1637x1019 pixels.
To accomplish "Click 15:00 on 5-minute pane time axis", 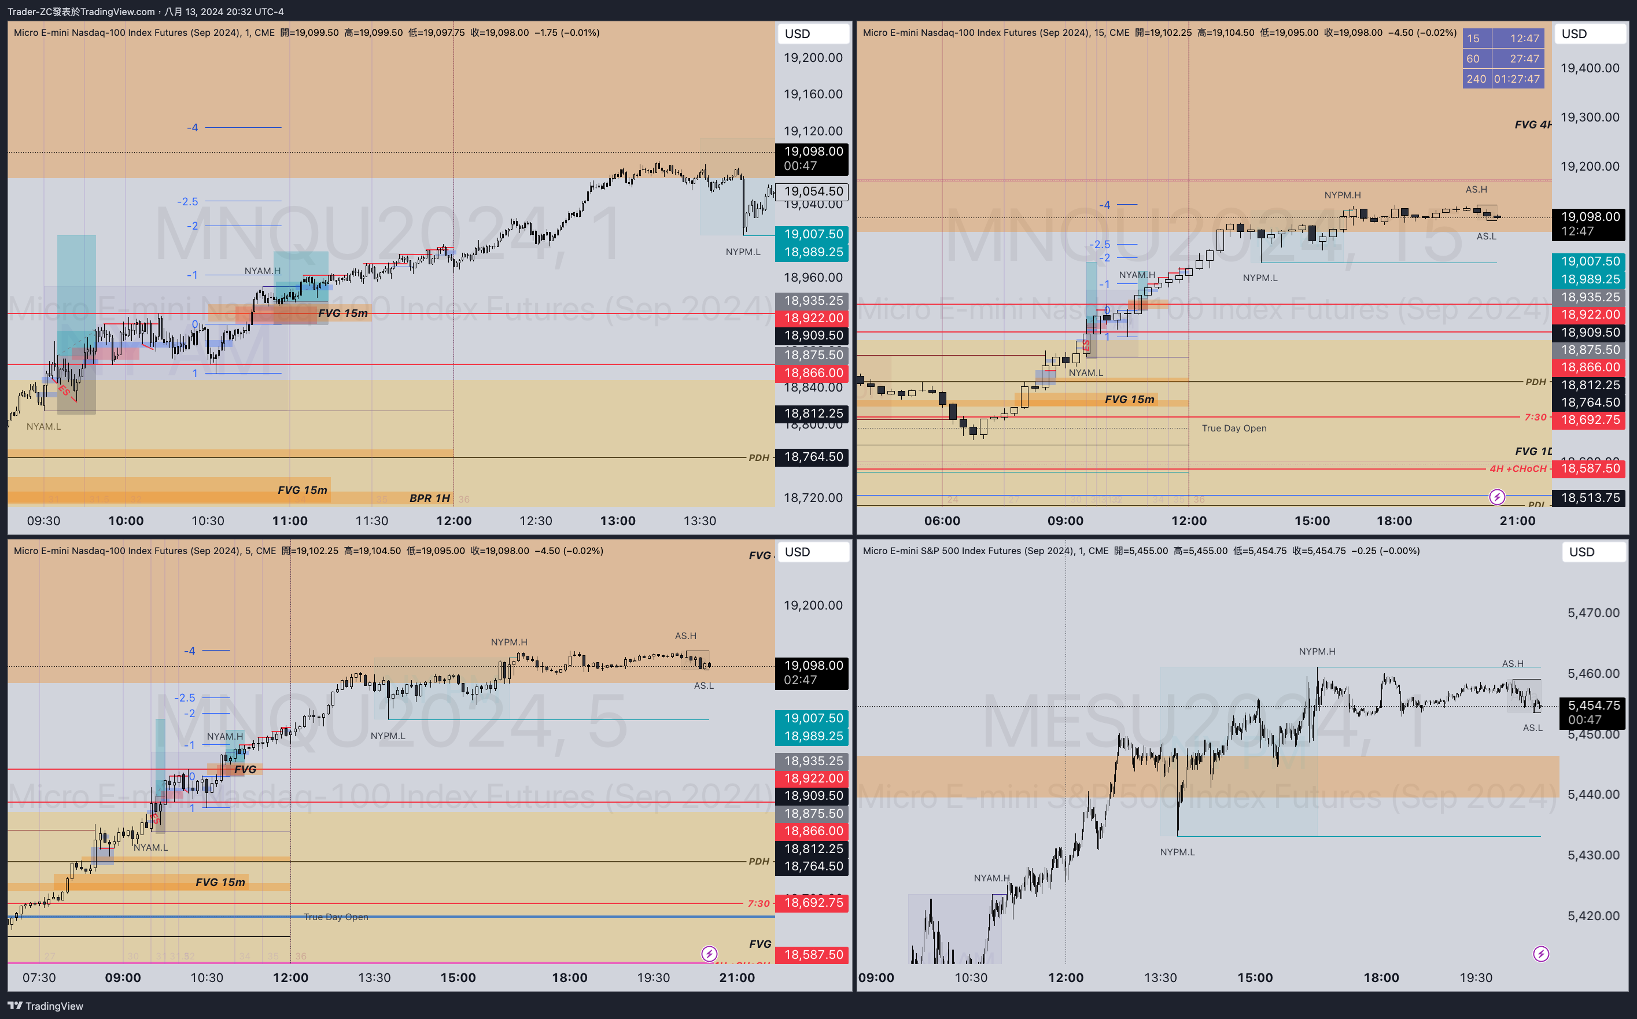I will [458, 977].
